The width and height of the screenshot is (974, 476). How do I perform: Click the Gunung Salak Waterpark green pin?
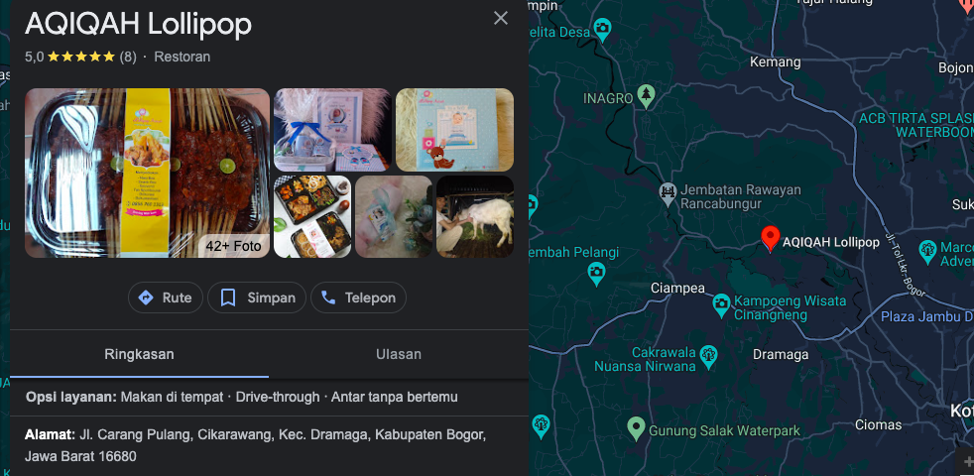[x=636, y=428]
